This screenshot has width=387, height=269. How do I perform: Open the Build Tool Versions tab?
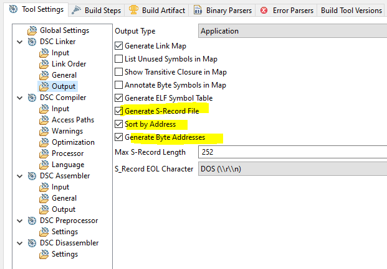tap(351, 10)
